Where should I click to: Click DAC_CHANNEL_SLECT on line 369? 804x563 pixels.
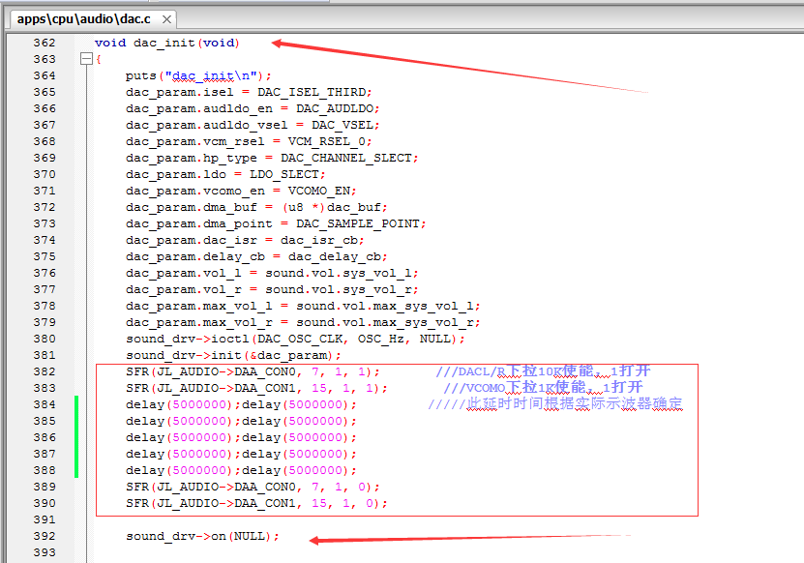click(x=346, y=158)
